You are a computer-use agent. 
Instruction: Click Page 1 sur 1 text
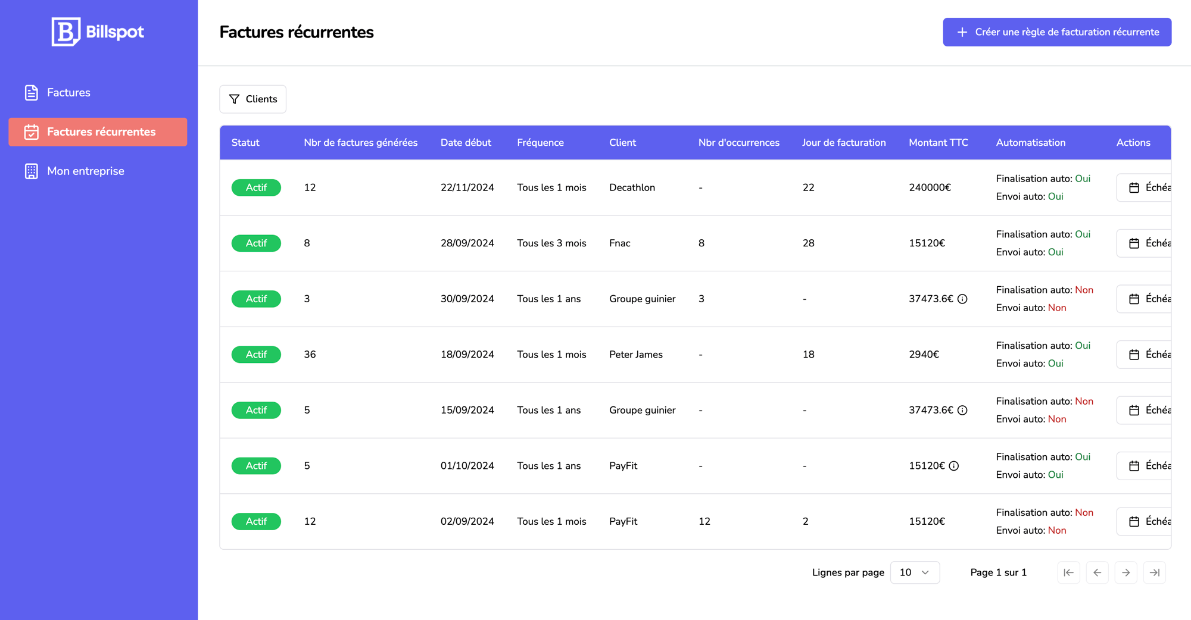998,572
